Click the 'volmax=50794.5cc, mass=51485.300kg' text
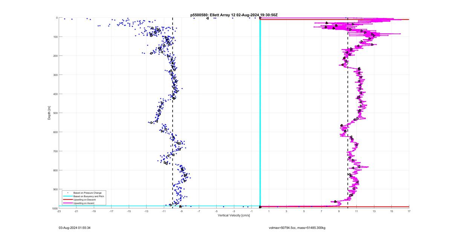Image resolution: width=452 pixels, height=234 pixels. pyautogui.click(x=297, y=228)
